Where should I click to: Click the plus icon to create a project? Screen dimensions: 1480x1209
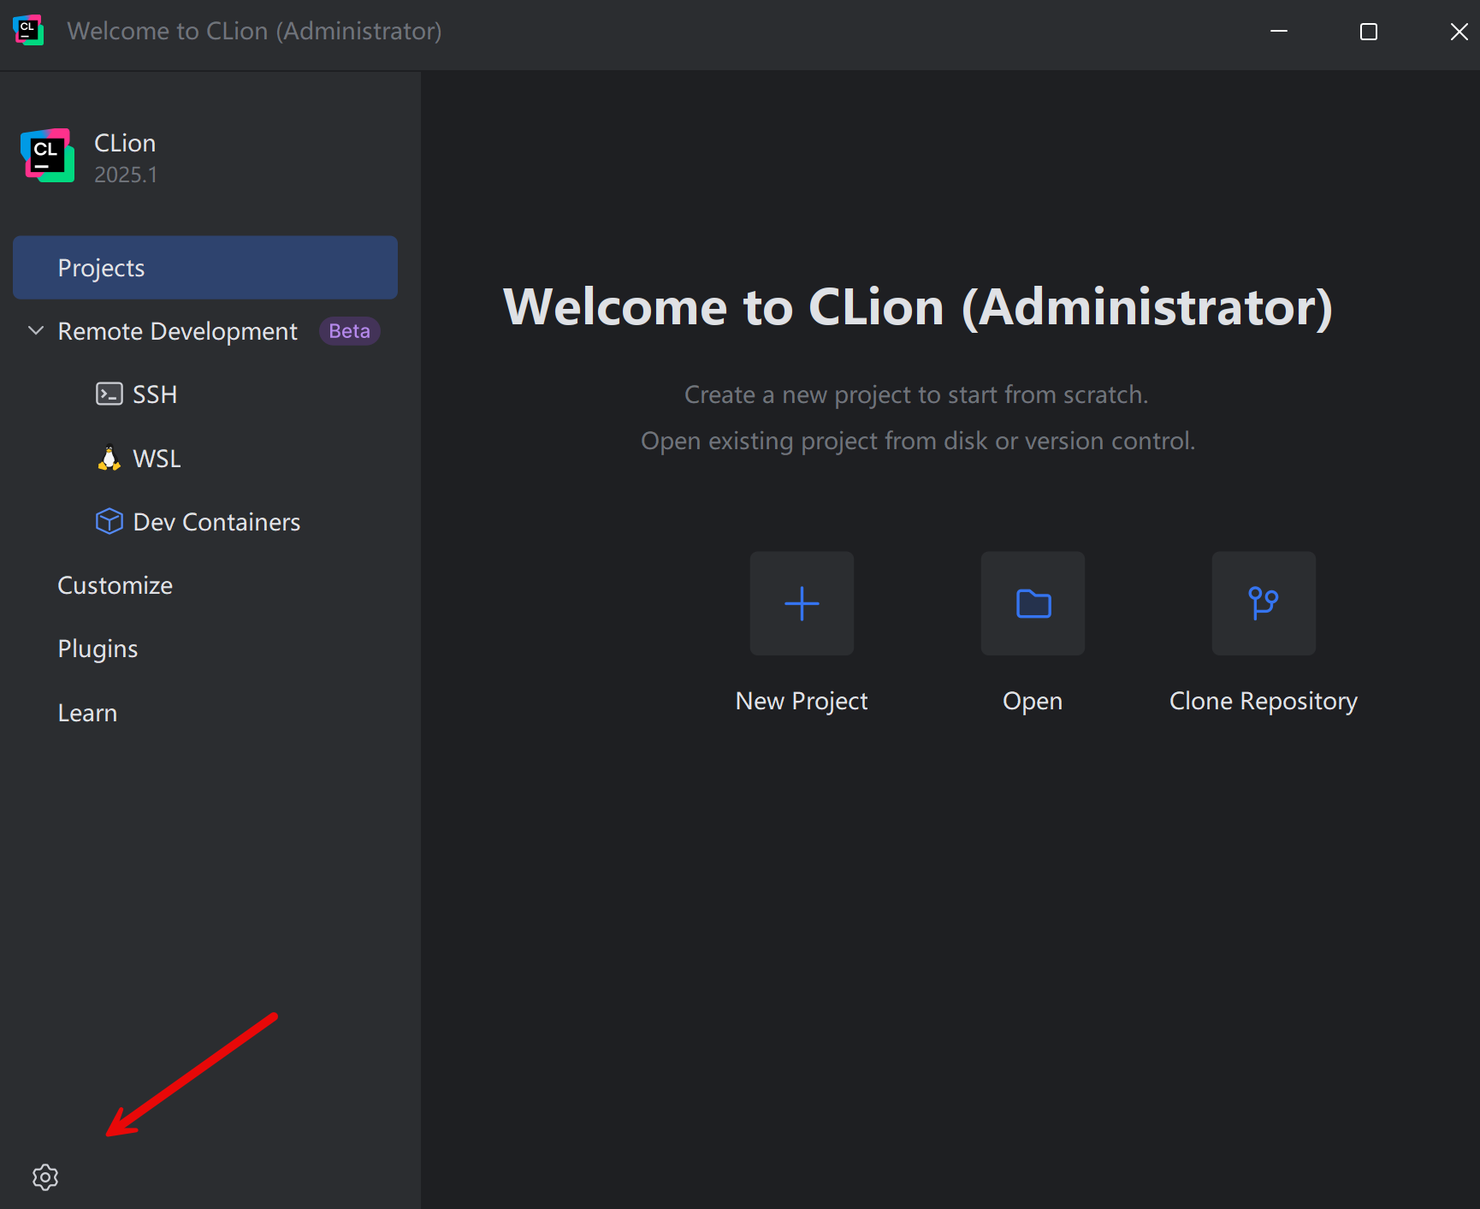pos(802,603)
